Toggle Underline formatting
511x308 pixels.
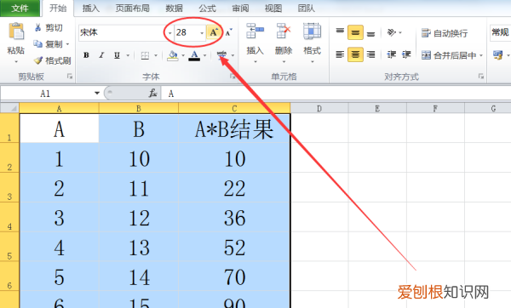tap(117, 55)
